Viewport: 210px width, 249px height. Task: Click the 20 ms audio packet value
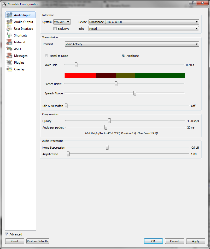coord(191,127)
